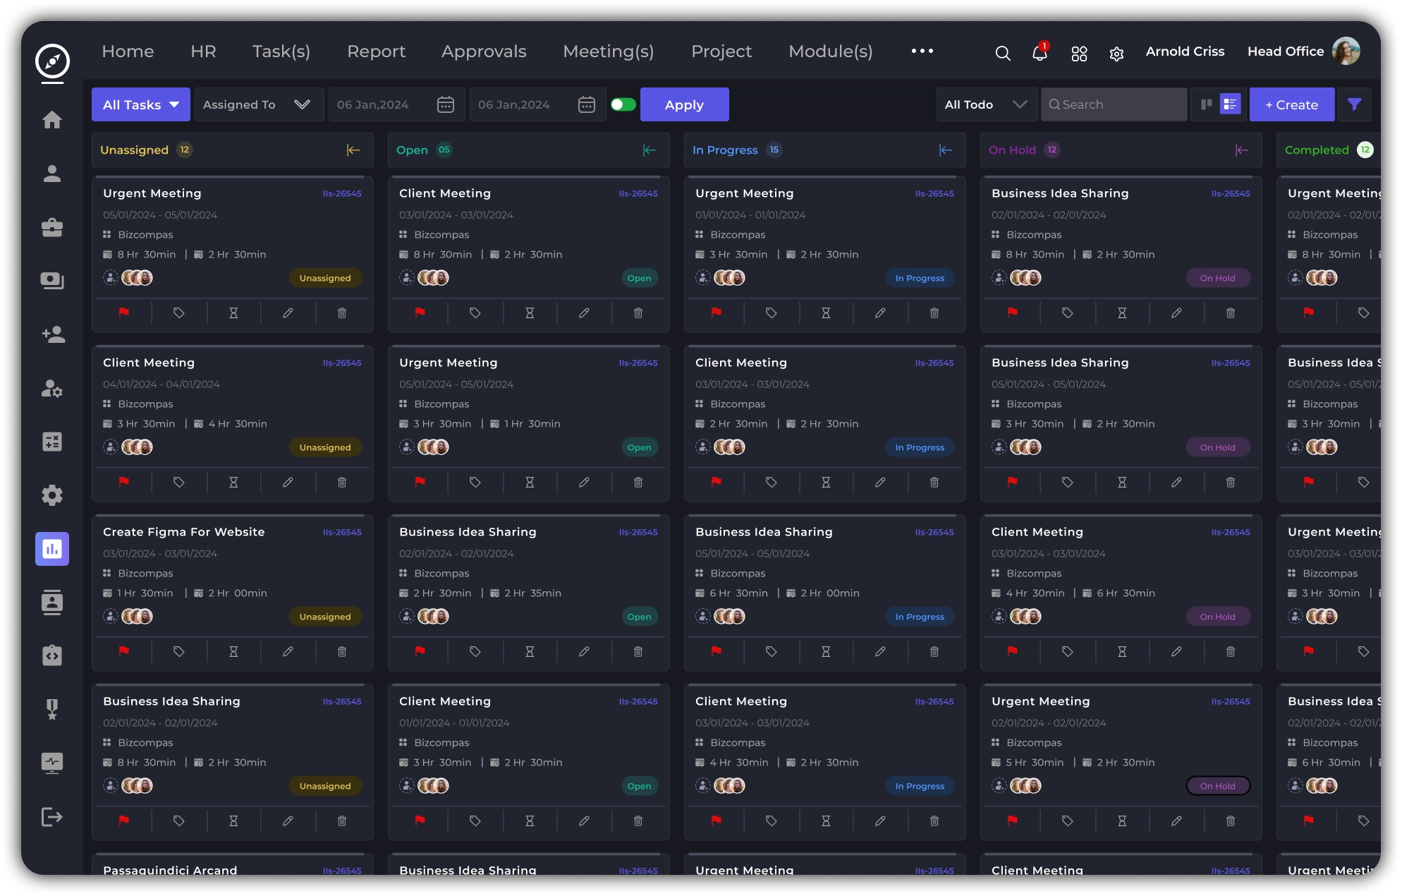Click the filter funnel icon
The width and height of the screenshot is (1402, 896).
pos(1354,104)
